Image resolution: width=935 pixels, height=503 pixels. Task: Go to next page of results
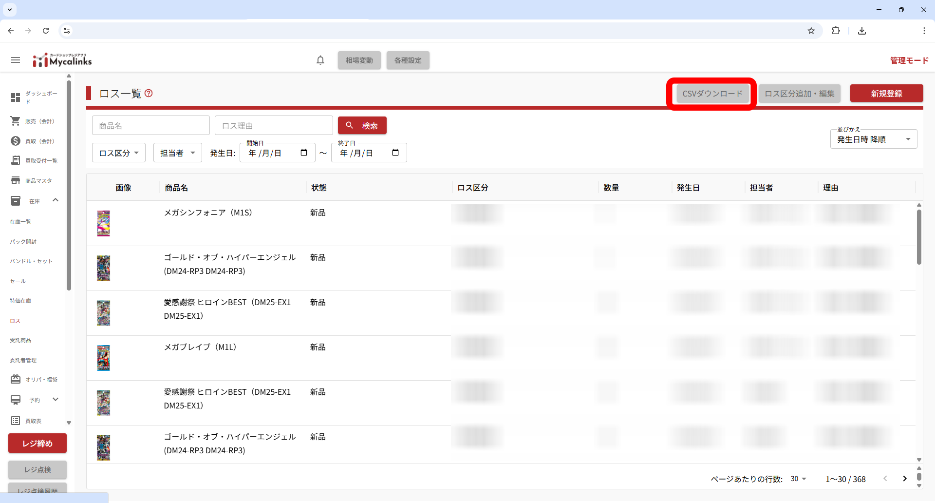(x=905, y=479)
